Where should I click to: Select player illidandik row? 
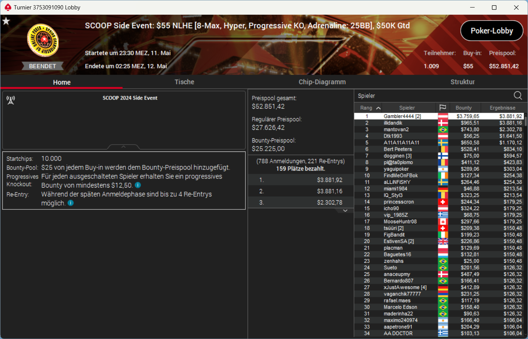439,123
